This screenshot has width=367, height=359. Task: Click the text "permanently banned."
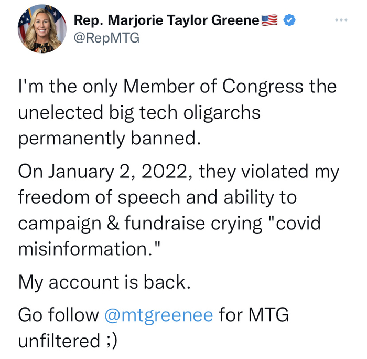tap(110, 138)
